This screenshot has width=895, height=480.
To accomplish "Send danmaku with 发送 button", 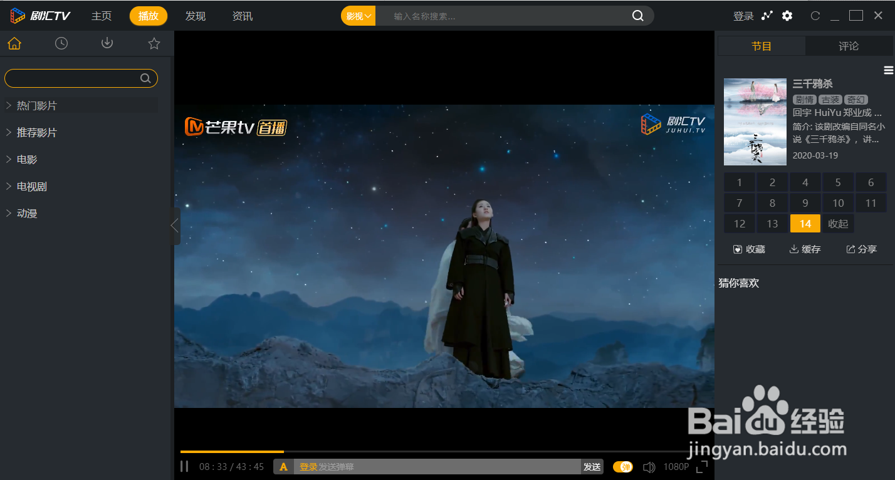I will pos(592,467).
